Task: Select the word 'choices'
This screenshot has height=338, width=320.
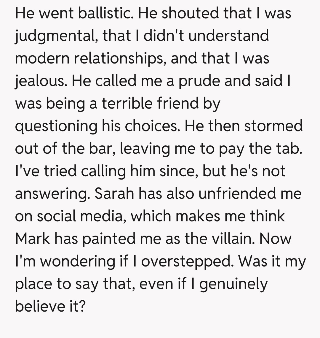Action: tap(152, 126)
